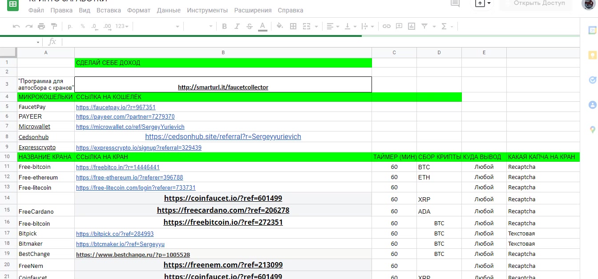Open Google Keep side panel

[592, 55]
